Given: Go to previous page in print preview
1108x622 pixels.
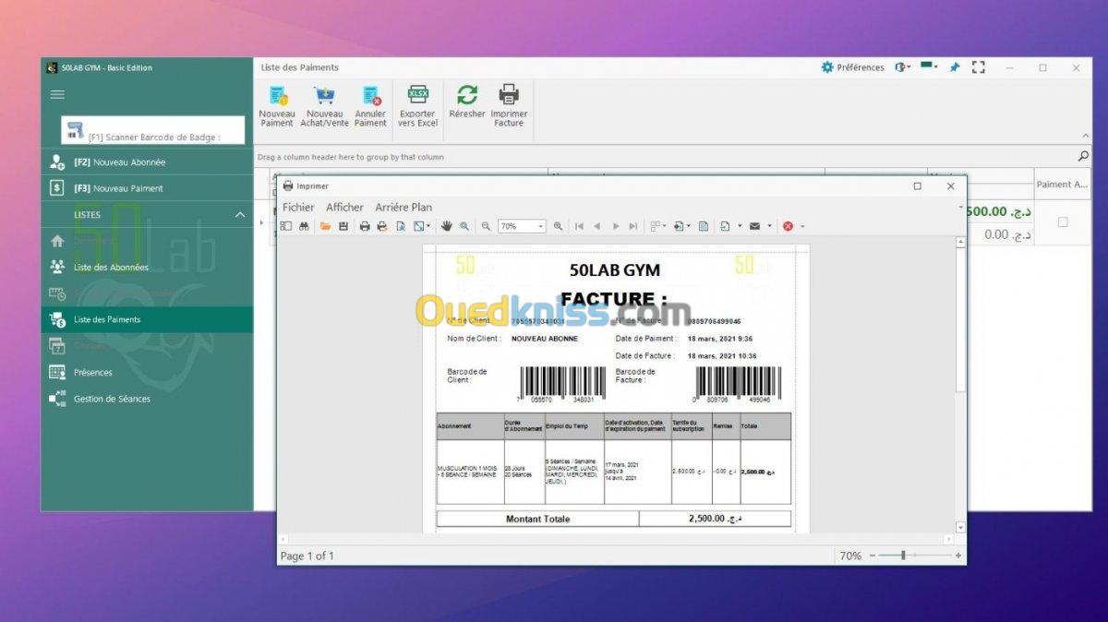Looking at the screenshot, I should pyautogui.click(x=596, y=226).
